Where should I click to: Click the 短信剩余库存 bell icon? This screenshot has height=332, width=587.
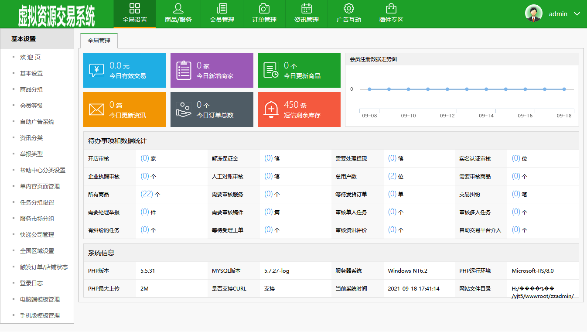coord(271,110)
